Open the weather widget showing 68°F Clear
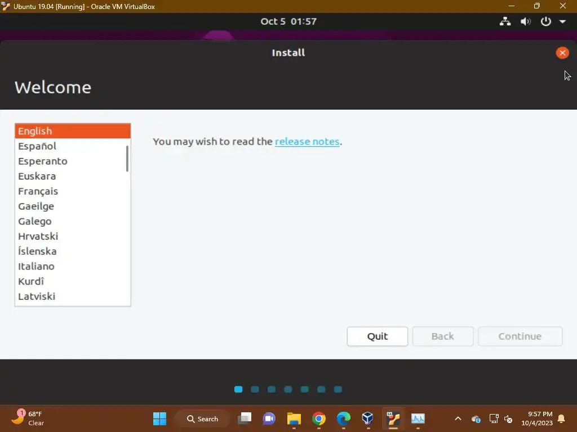This screenshot has width=577, height=432. pyautogui.click(x=28, y=418)
